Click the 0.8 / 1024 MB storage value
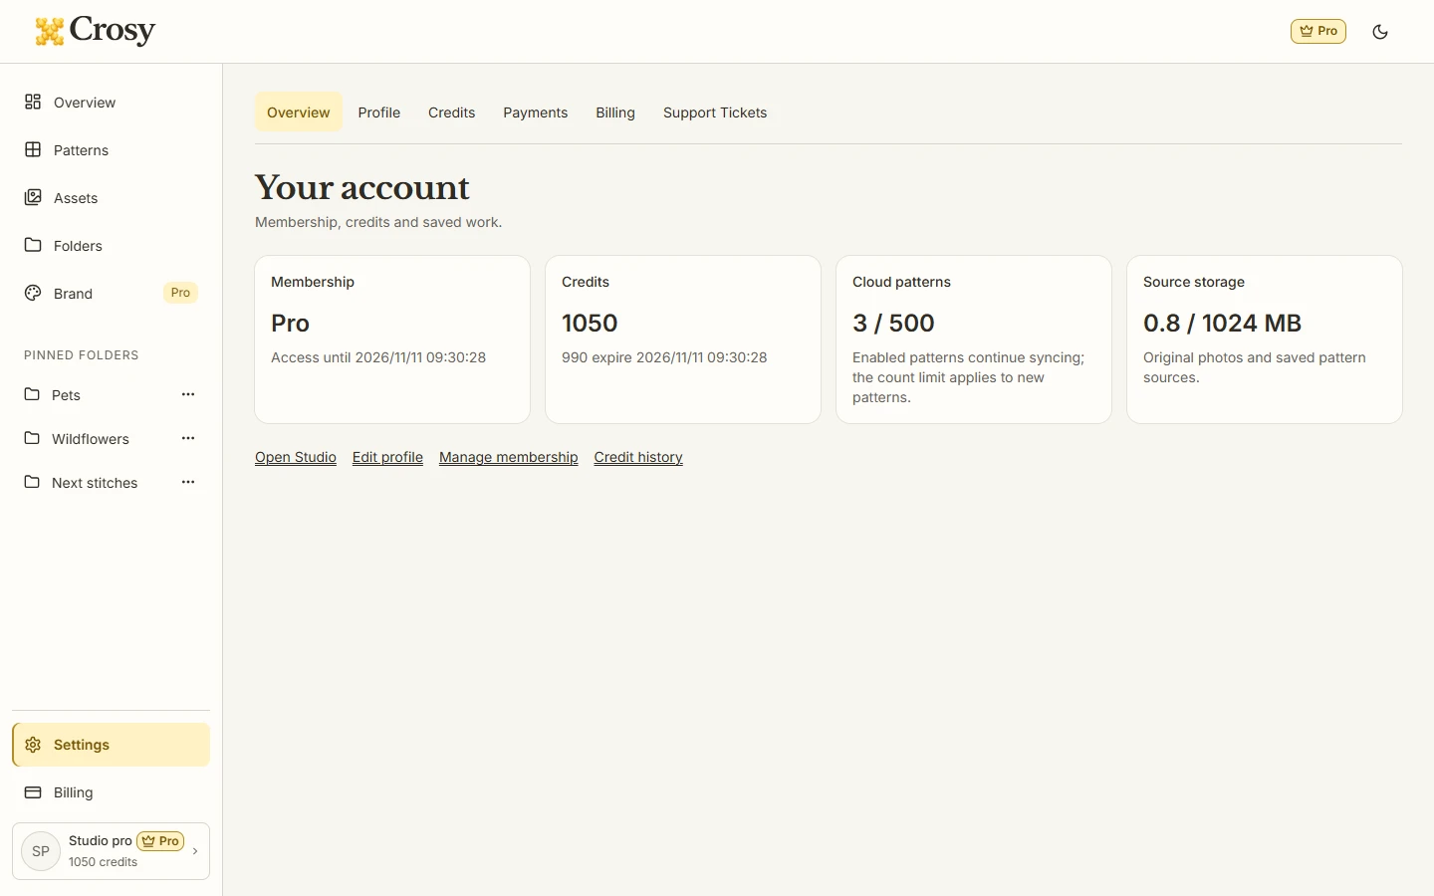The image size is (1434, 896). 1222,324
